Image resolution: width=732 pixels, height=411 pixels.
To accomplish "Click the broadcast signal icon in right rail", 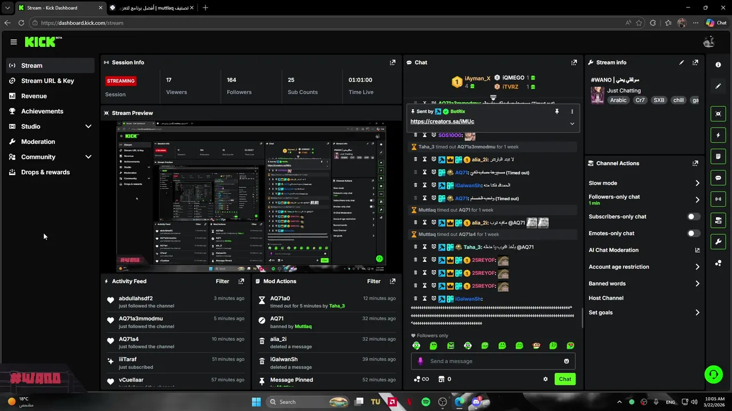I will [718, 199].
